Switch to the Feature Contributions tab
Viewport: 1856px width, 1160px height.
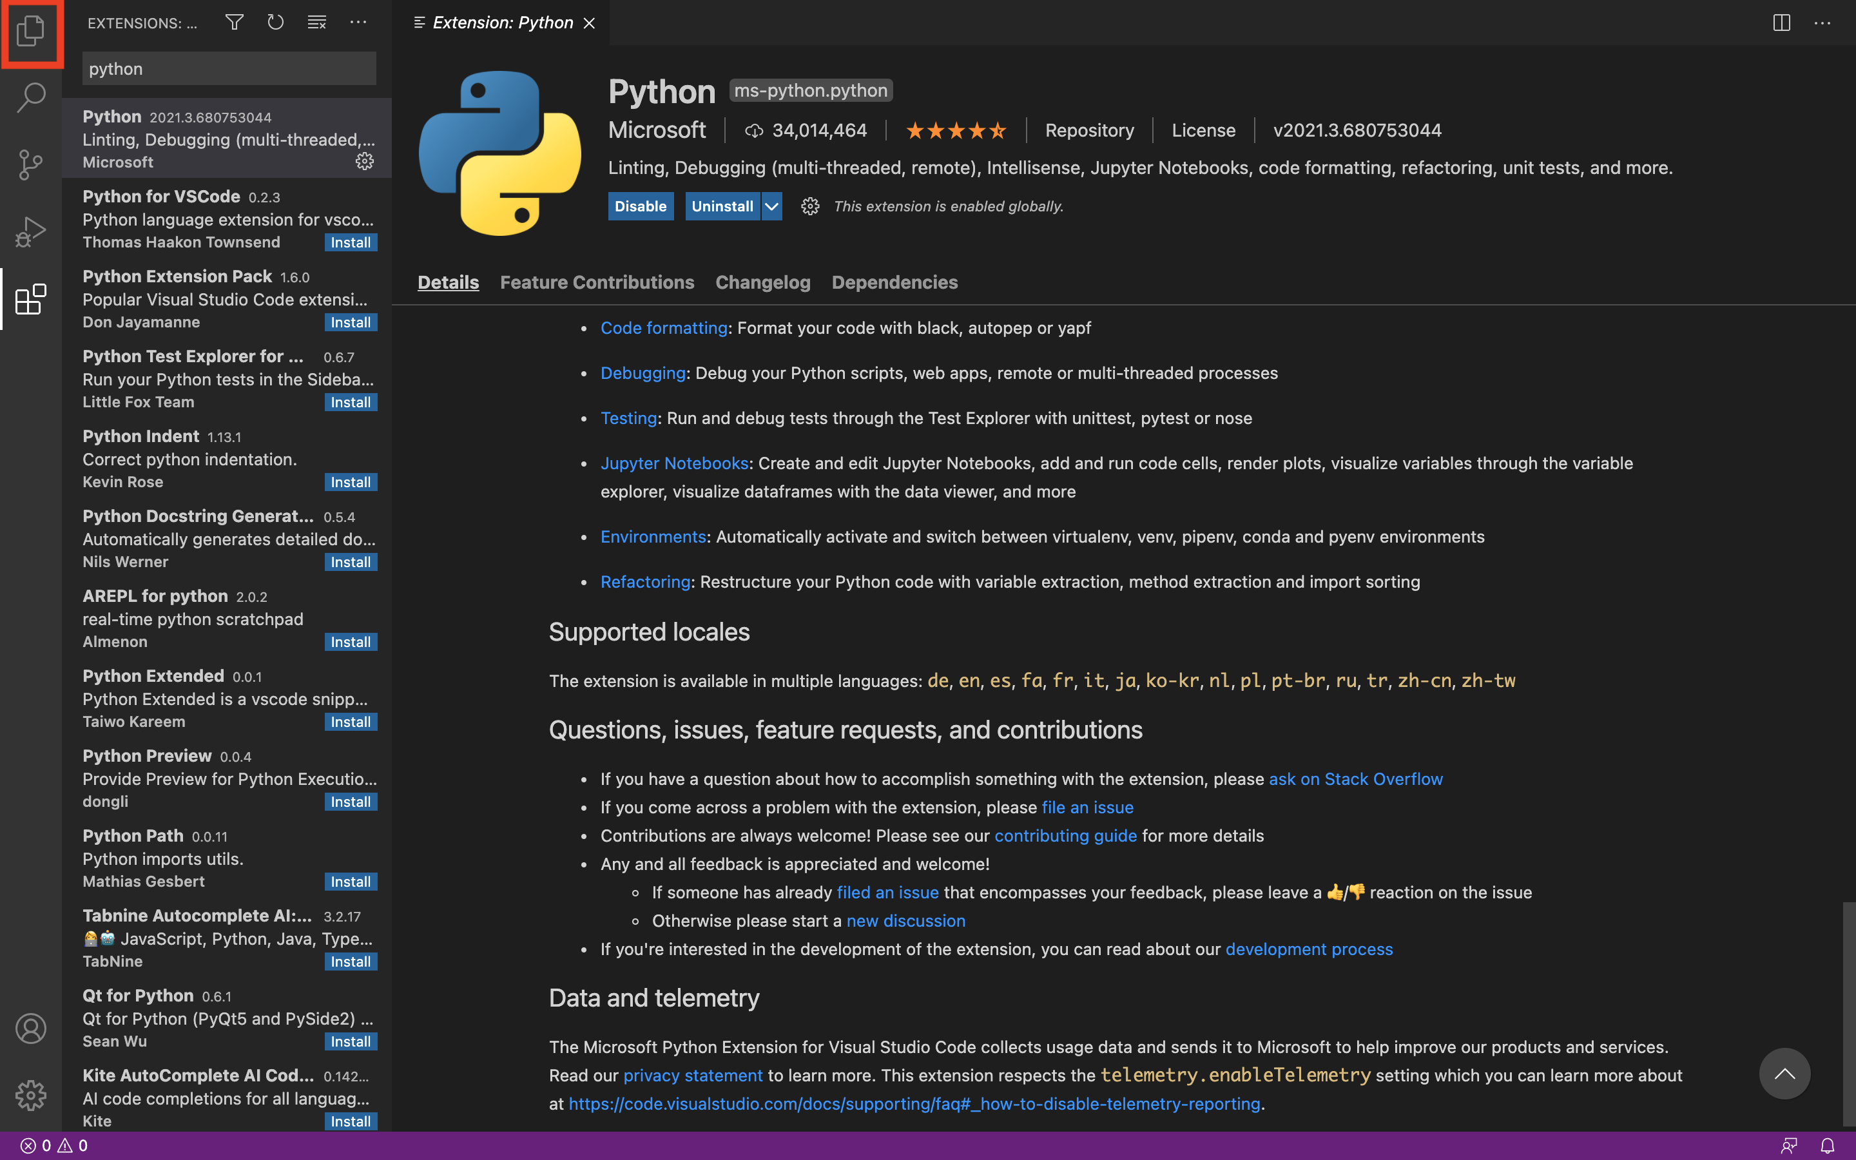tap(597, 282)
